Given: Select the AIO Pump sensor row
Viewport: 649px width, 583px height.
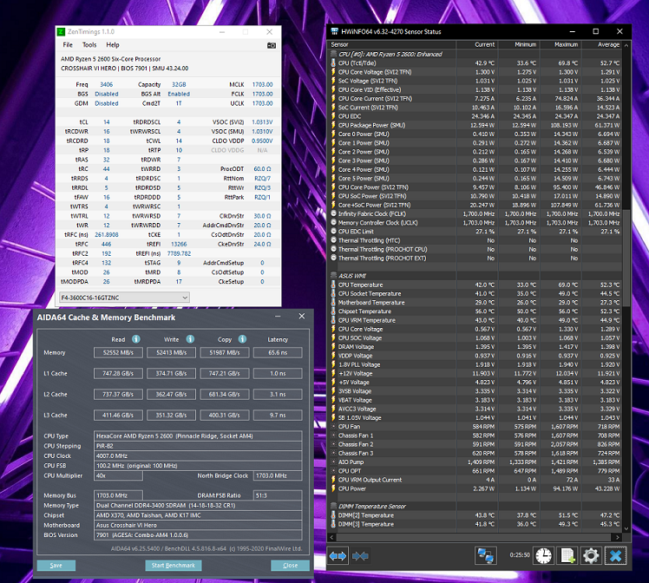Looking at the screenshot, I should pos(475,462).
